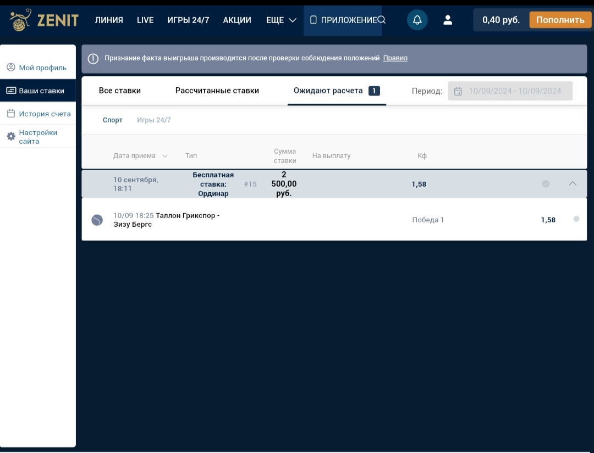Open the Правил link

click(x=395, y=58)
